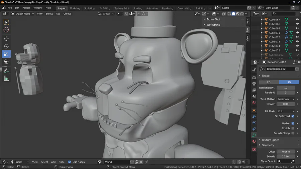
Task: Open the Object Mode dropdown
Action: 22,14
